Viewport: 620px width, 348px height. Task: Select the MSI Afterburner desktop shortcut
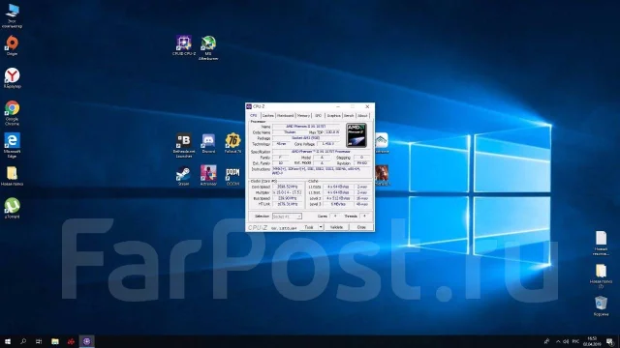208,47
